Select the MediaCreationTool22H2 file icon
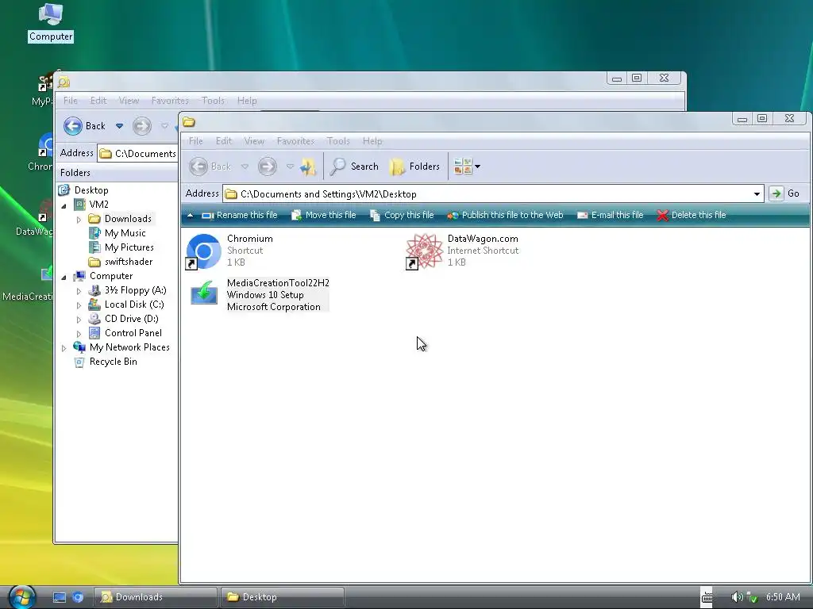Viewport: 813px width, 609px height. [204, 293]
